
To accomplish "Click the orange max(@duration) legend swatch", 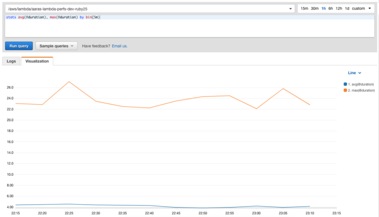I will [345, 90].
